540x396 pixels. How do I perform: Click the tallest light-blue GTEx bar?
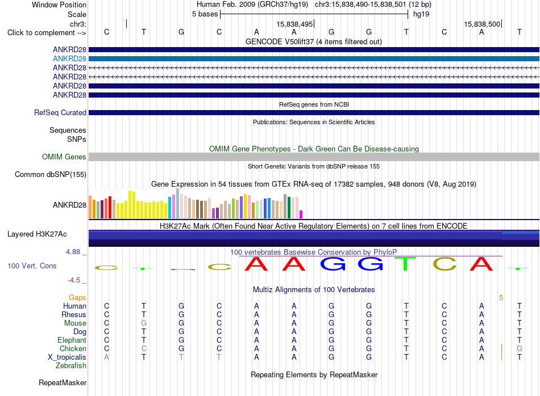(178, 204)
